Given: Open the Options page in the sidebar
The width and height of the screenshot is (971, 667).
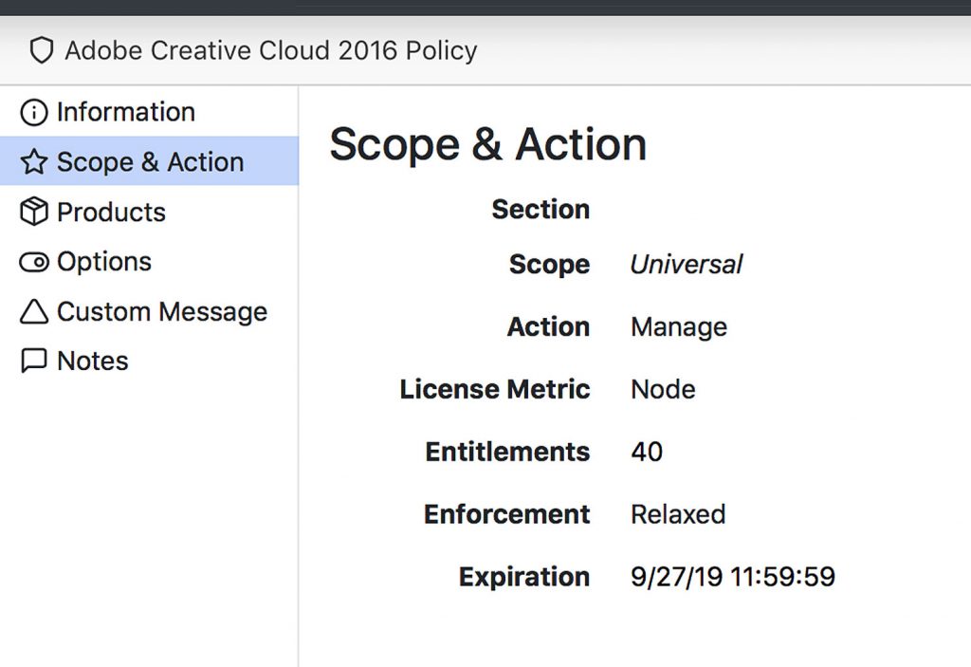Looking at the screenshot, I should click(x=104, y=261).
